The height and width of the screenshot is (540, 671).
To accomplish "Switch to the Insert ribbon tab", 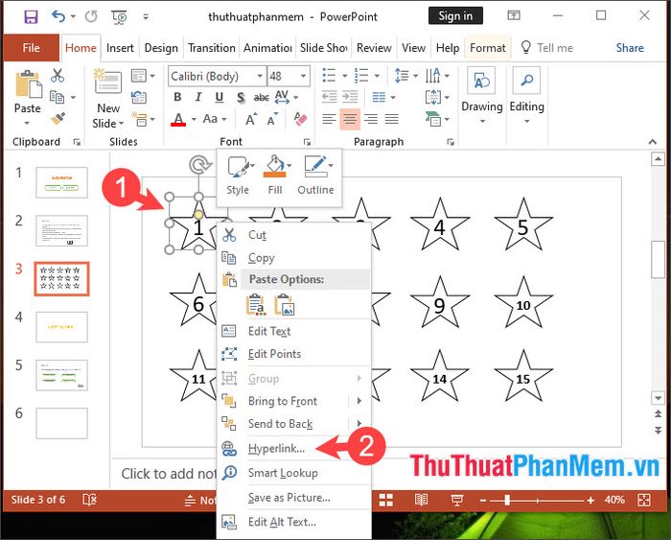I will click(x=120, y=48).
